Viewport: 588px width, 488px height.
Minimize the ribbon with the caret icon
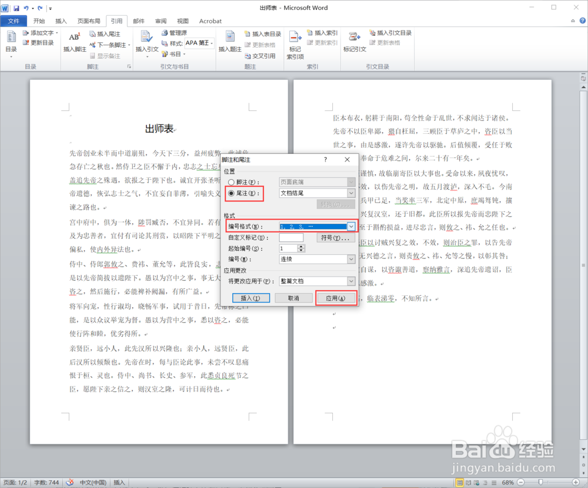pos(573,21)
